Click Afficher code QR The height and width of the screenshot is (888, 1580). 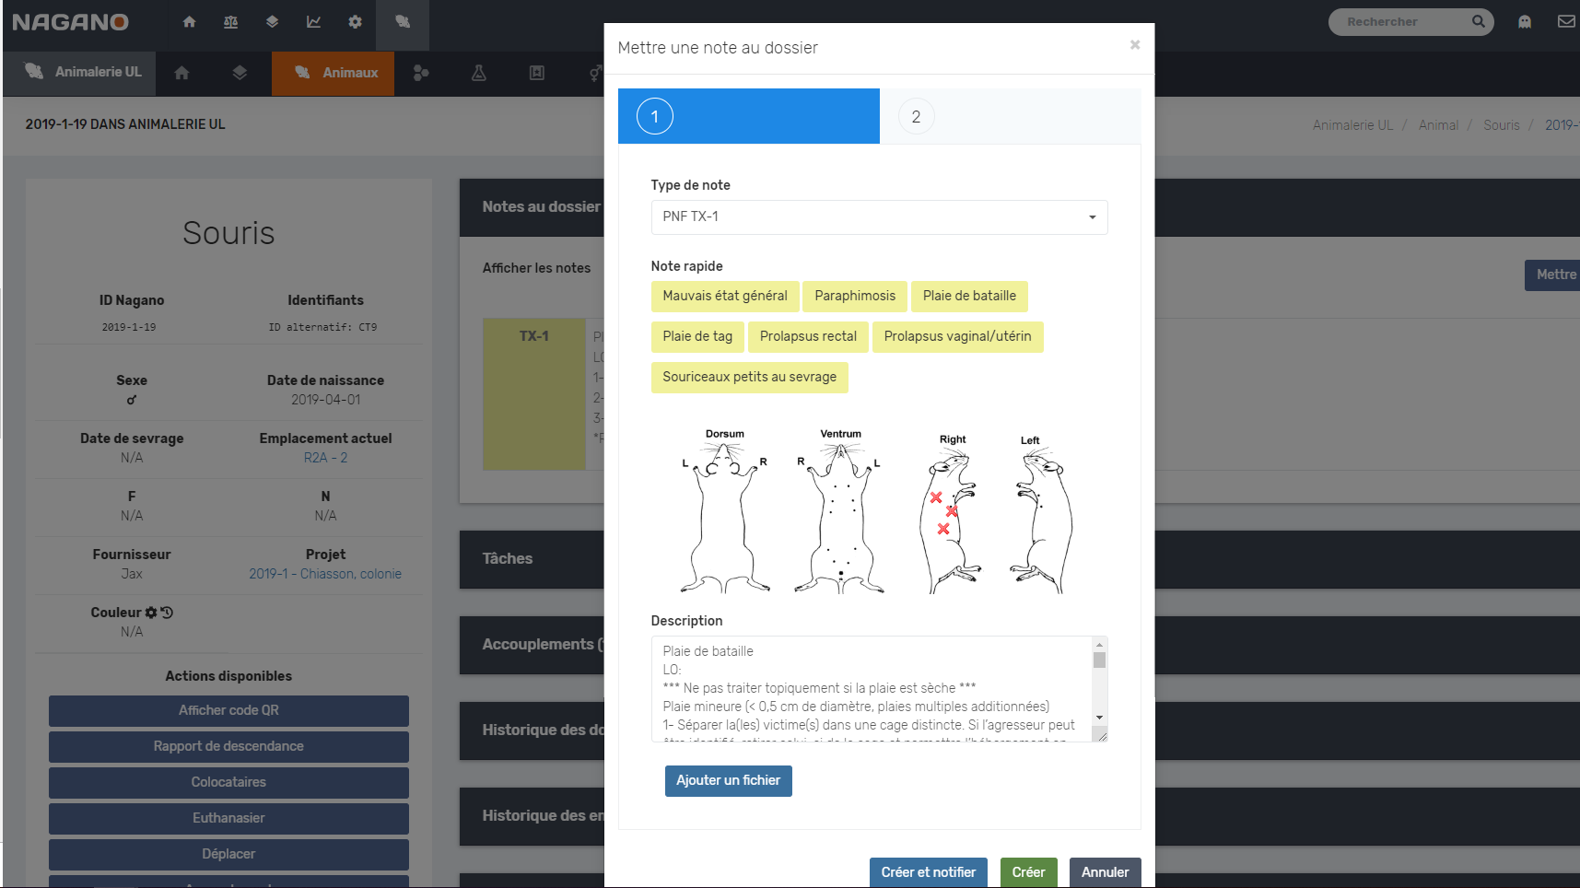228,710
